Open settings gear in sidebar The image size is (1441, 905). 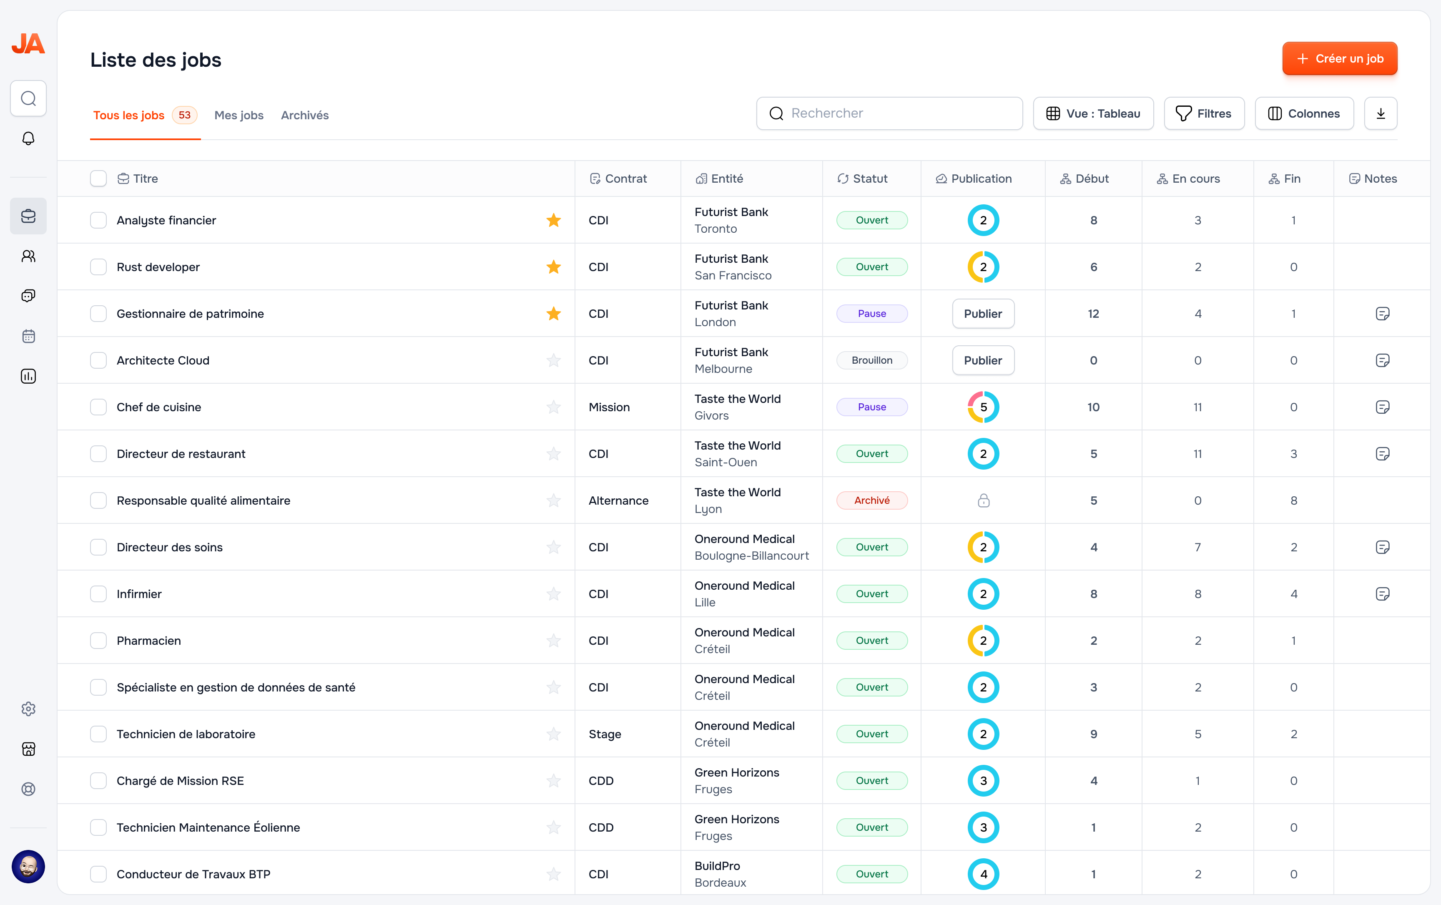click(x=28, y=709)
